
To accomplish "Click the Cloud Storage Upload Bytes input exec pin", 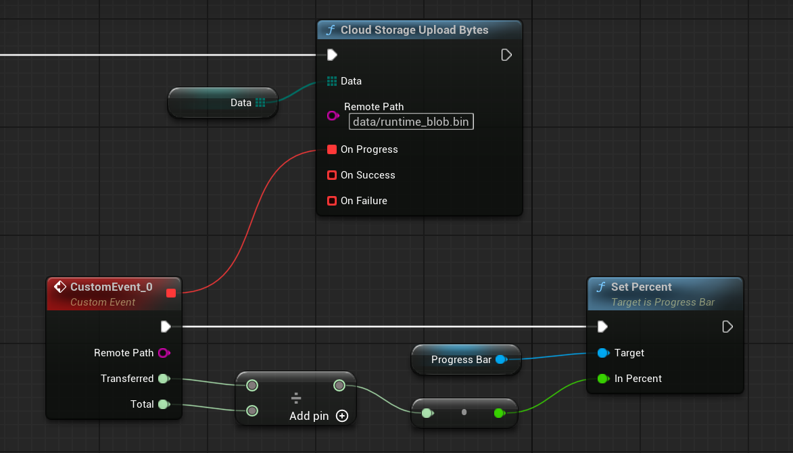I will [332, 55].
